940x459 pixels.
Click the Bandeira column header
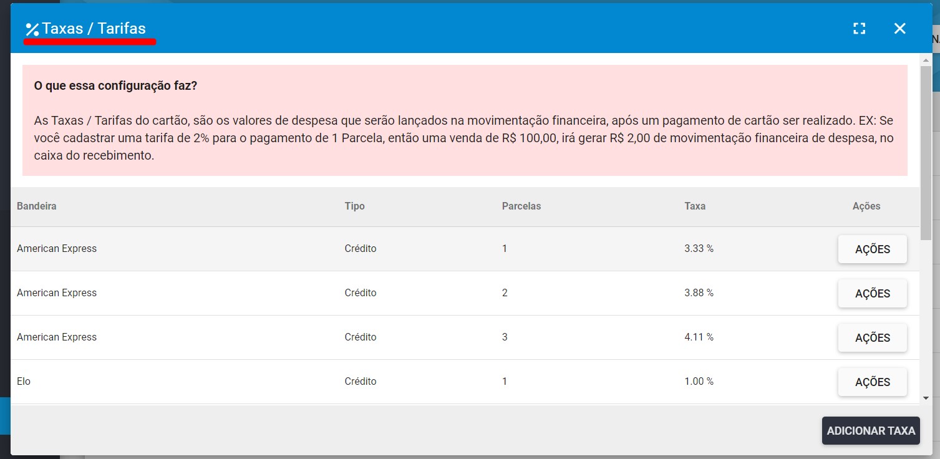coord(36,206)
